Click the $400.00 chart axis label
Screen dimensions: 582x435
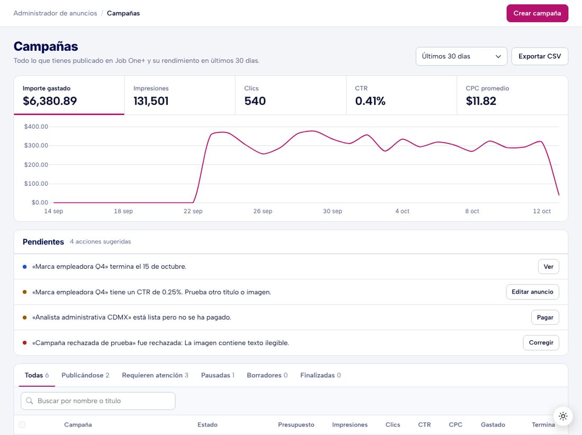[36, 126]
